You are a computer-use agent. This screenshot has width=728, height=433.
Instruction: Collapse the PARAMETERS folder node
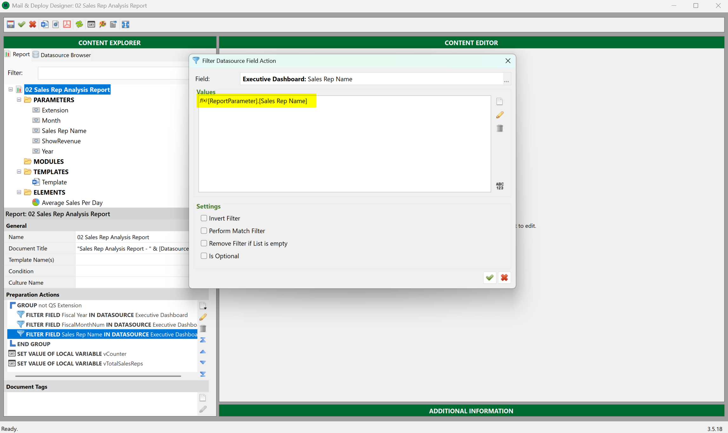[x=19, y=100]
